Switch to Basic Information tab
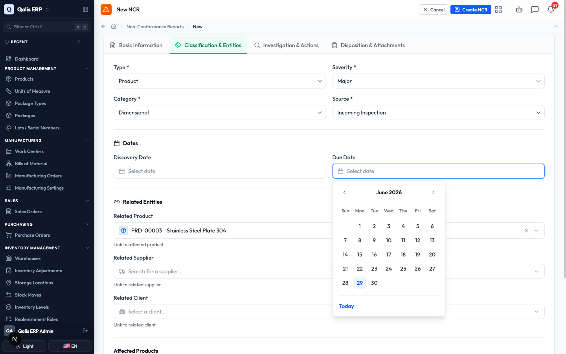The height and width of the screenshot is (354, 566). [x=136, y=45]
